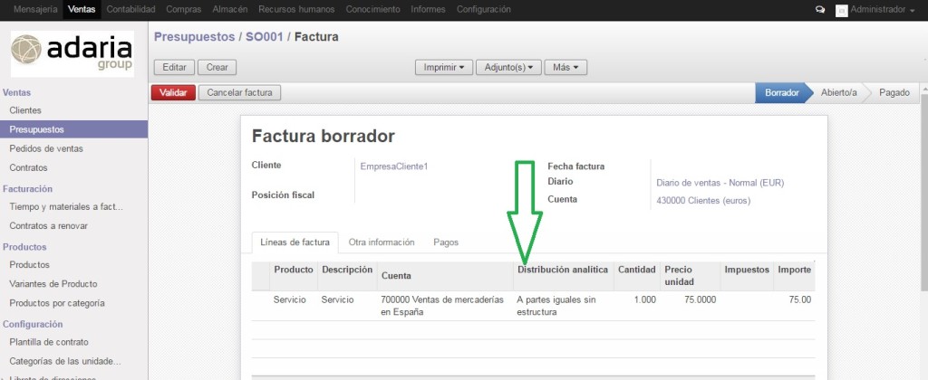The image size is (928, 380).
Task: Open the Compras menu
Action: [183, 9]
